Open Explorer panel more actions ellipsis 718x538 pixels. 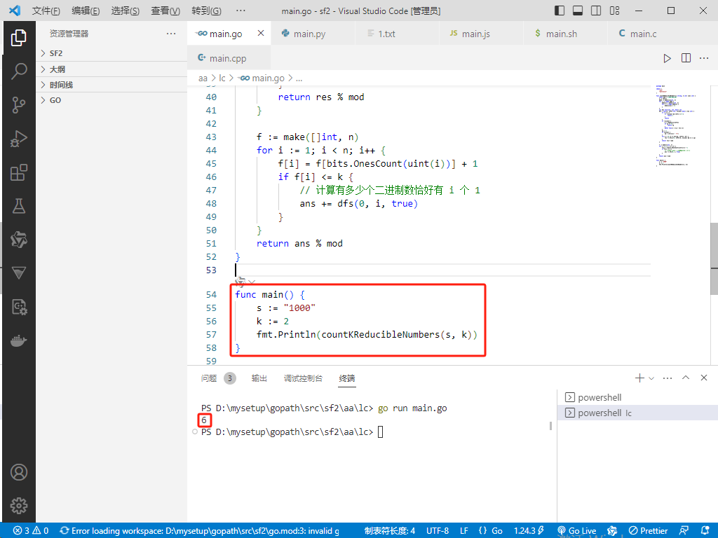click(x=171, y=34)
